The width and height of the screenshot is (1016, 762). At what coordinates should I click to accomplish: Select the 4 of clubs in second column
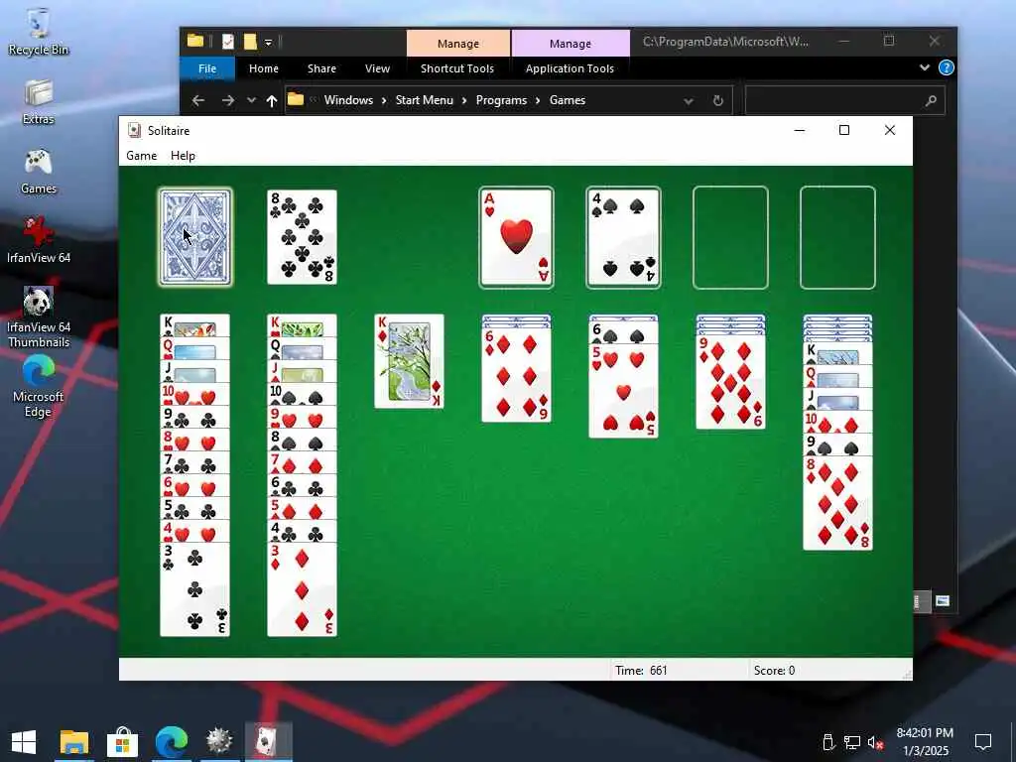(302, 531)
